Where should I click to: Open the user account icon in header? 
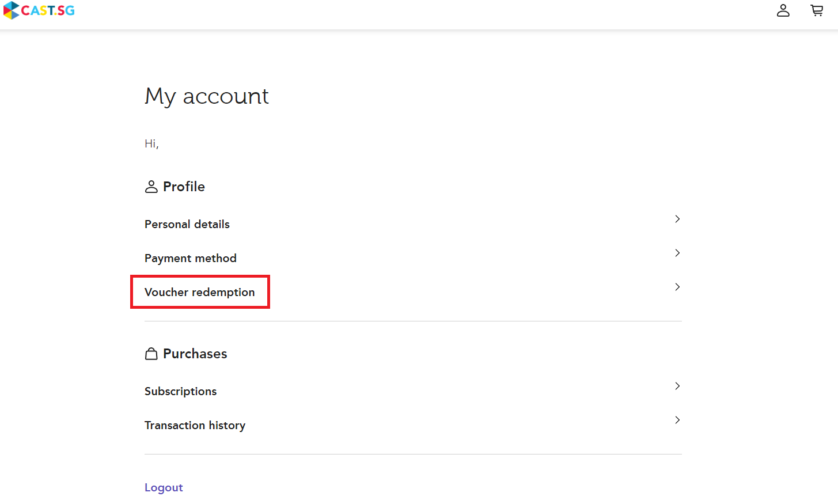(x=783, y=10)
